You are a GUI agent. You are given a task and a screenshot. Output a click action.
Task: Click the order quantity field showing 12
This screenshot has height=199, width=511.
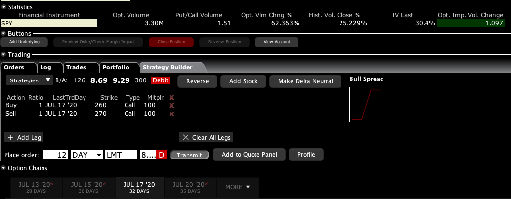55,155
